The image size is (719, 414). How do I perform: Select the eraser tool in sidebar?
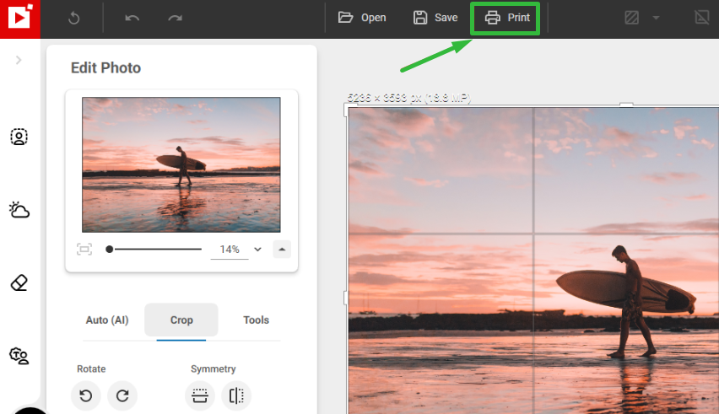click(x=19, y=282)
